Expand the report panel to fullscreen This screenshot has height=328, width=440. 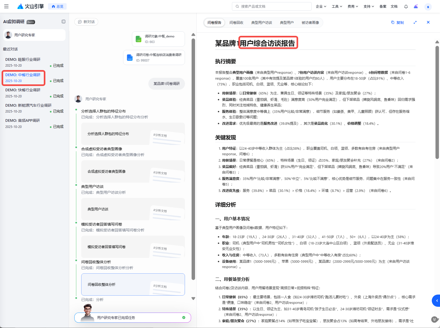415,22
